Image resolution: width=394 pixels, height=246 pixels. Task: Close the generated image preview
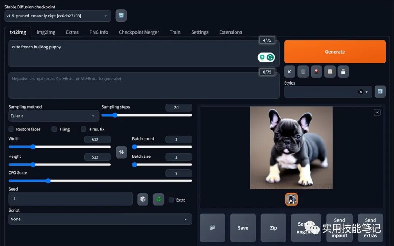(377, 112)
